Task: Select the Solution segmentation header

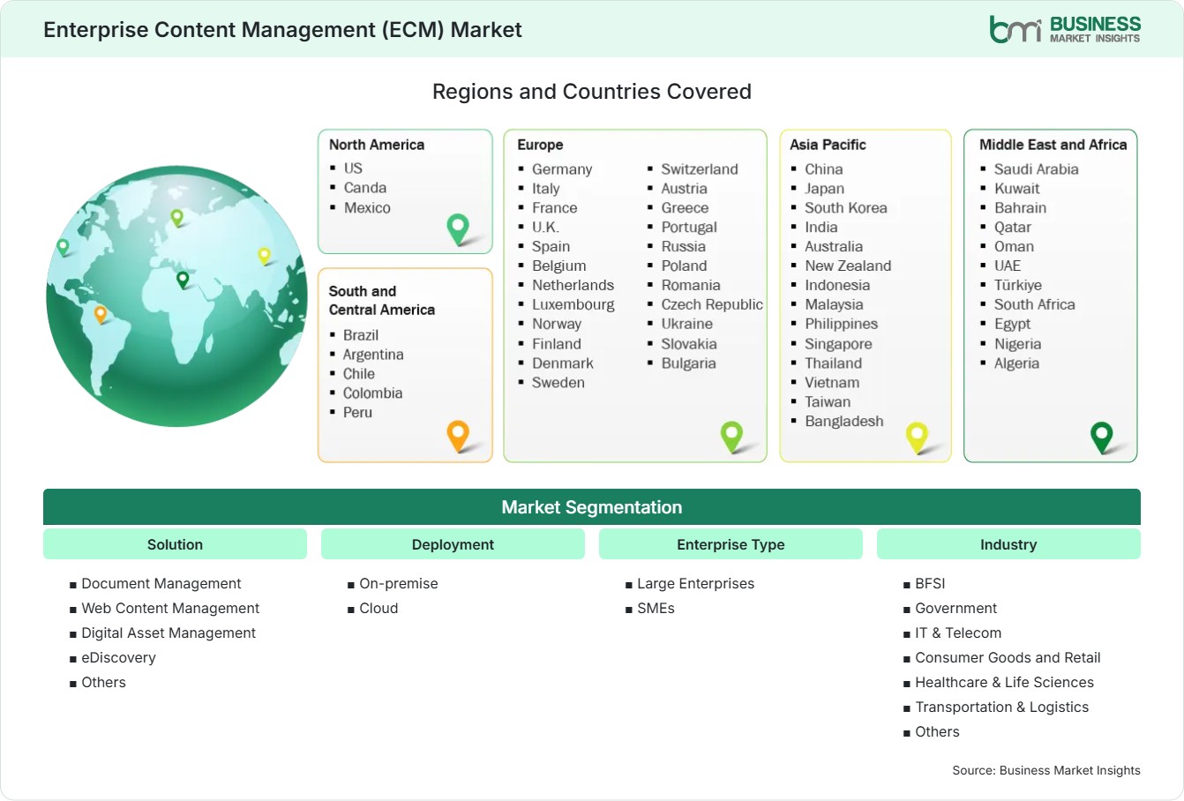Action: pyautogui.click(x=175, y=544)
